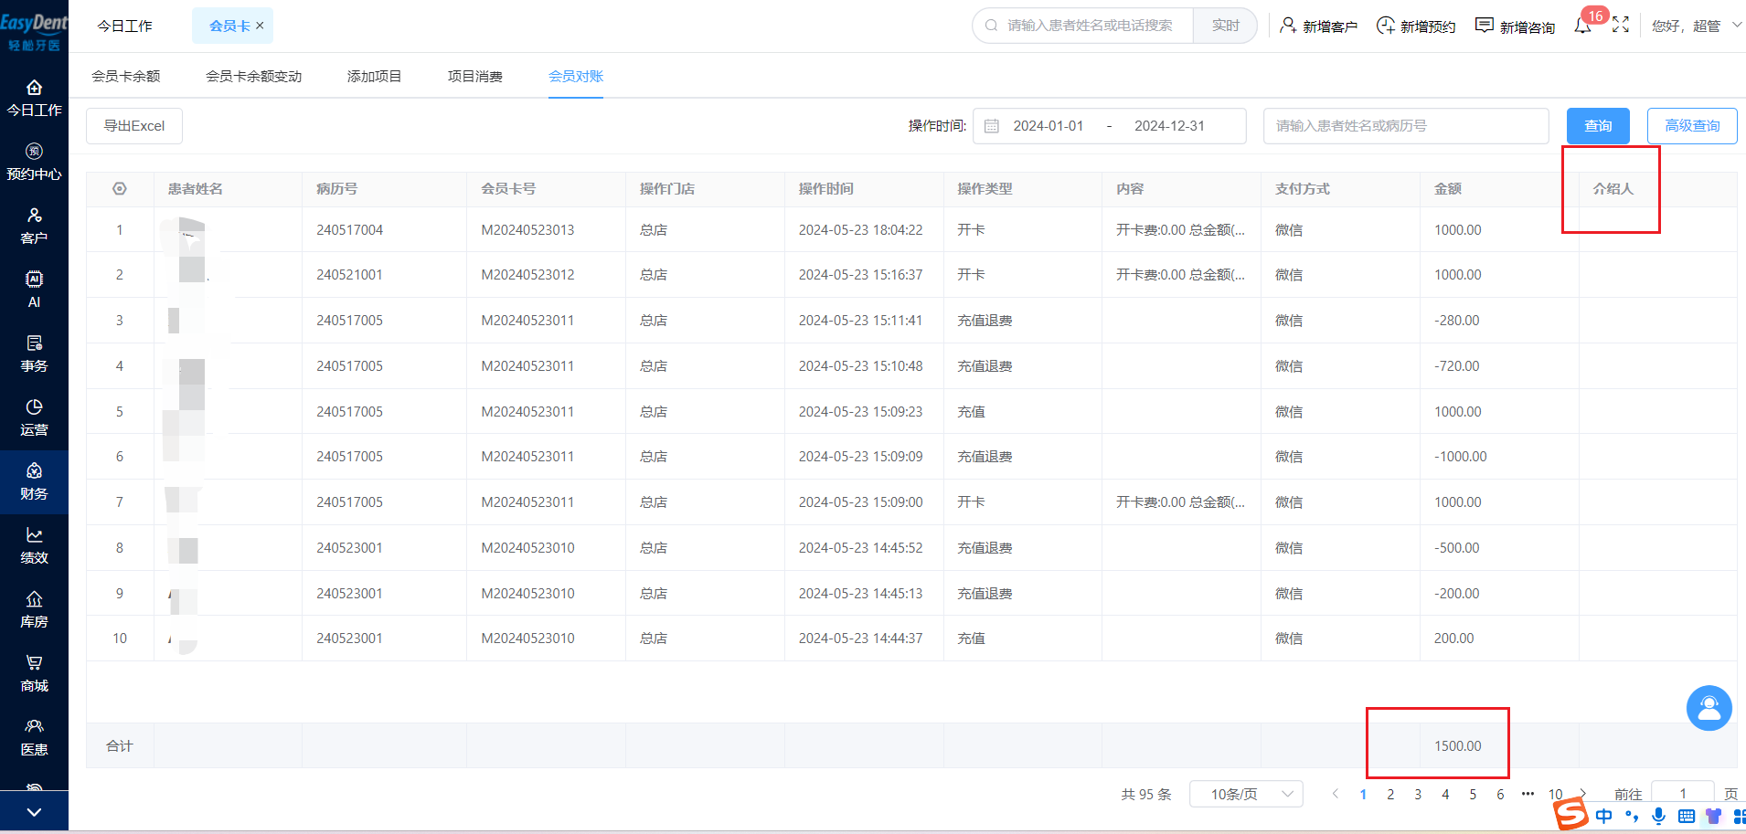Open the 医患 sidebar section
Screen dimensions: 1746x834
[x=34, y=738]
